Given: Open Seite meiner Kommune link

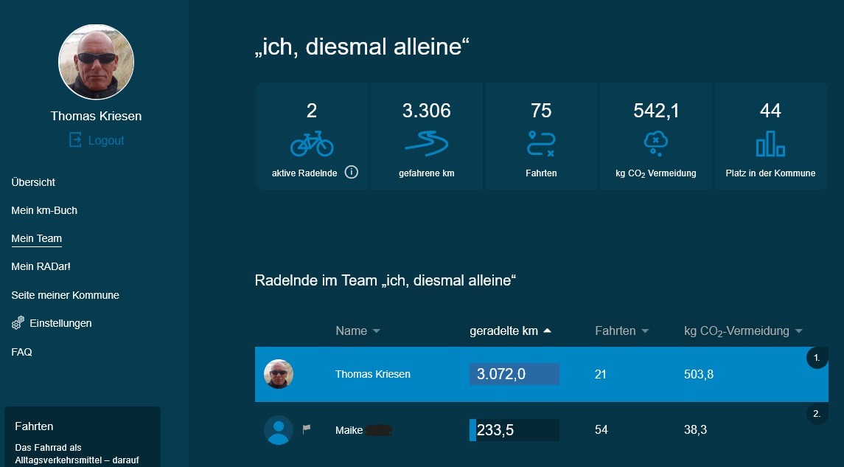Looking at the screenshot, I should coord(65,295).
